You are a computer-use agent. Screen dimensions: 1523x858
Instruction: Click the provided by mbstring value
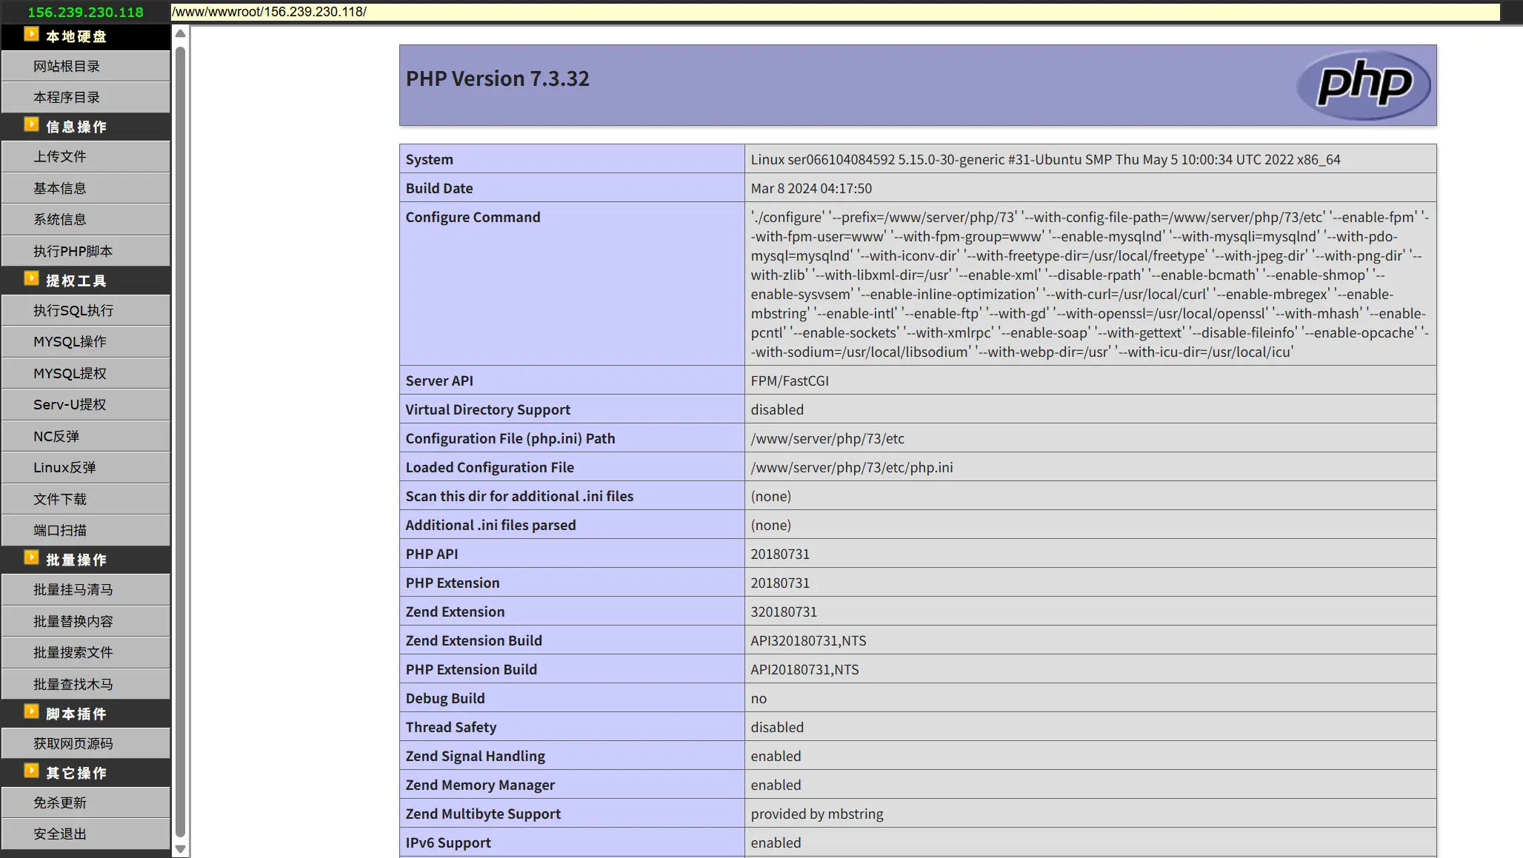[x=817, y=814]
